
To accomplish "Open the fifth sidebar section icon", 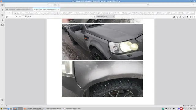I will click(2, 24).
